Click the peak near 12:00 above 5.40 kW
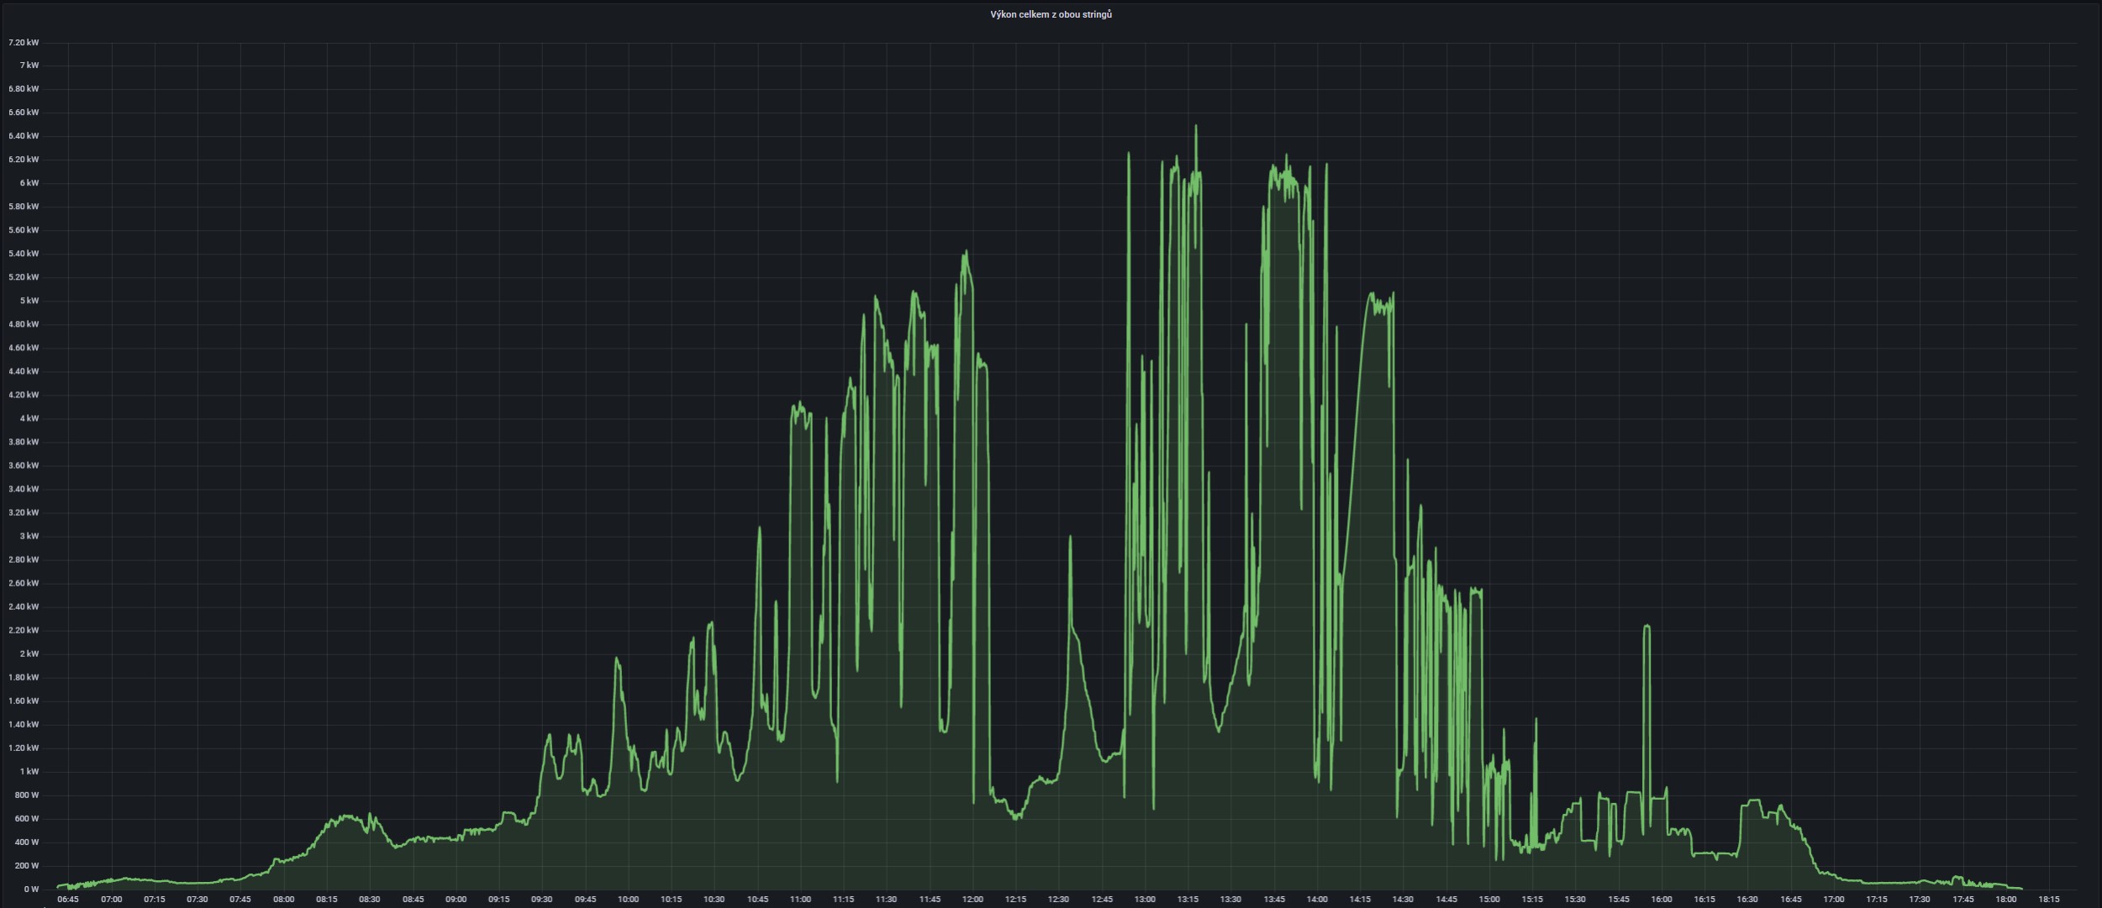The width and height of the screenshot is (2102, 908). pyautogui.click(x=966, y=252)
